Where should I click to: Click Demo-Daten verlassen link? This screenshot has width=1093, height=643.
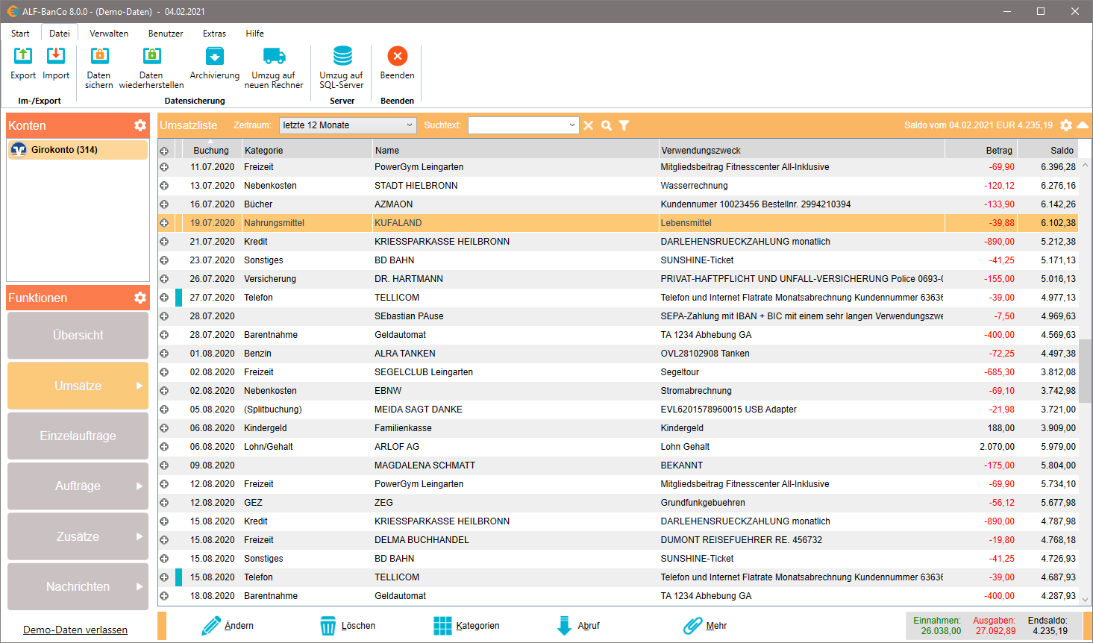[75, 630]
